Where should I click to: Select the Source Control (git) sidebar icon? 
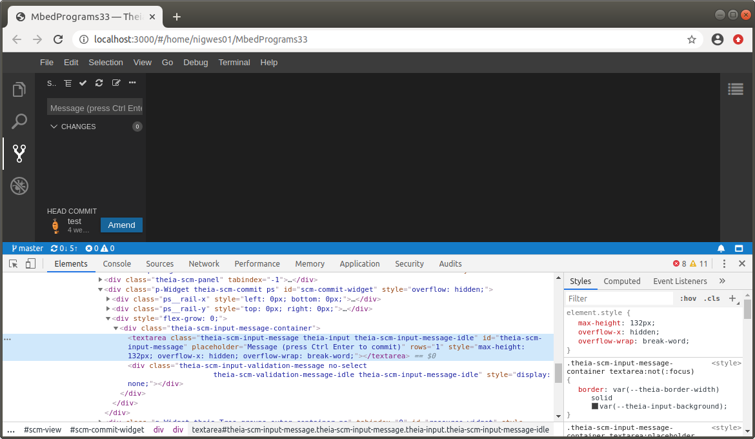(x=19, y=154)
